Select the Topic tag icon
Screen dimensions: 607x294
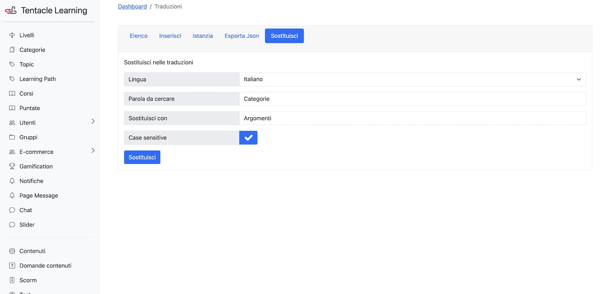click(x=12, y=64)
